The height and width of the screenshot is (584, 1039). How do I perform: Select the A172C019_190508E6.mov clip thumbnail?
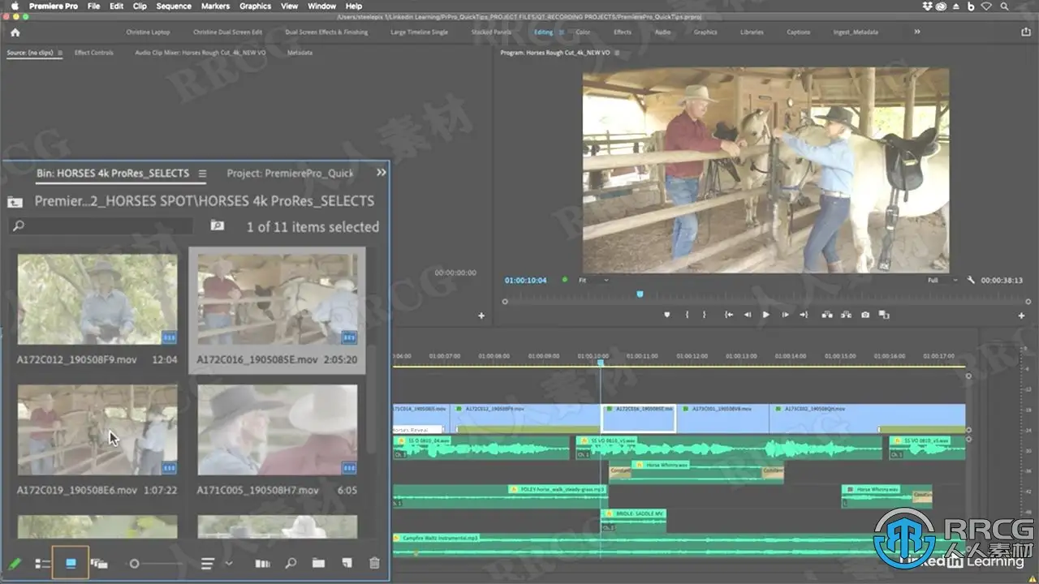(x=97, y=430)
